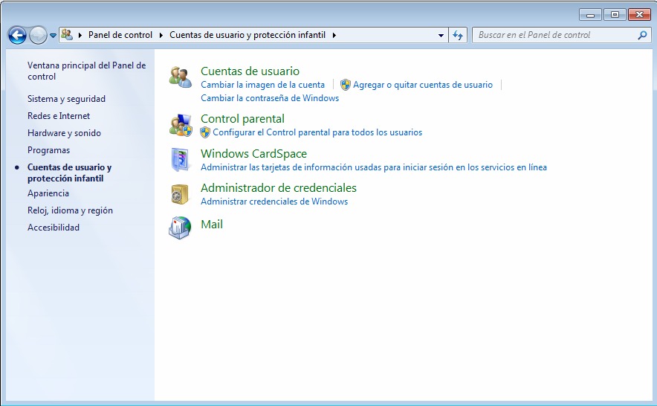Click the Refresh button in address bar
This screenshot has height=406, width=657.
458,35
